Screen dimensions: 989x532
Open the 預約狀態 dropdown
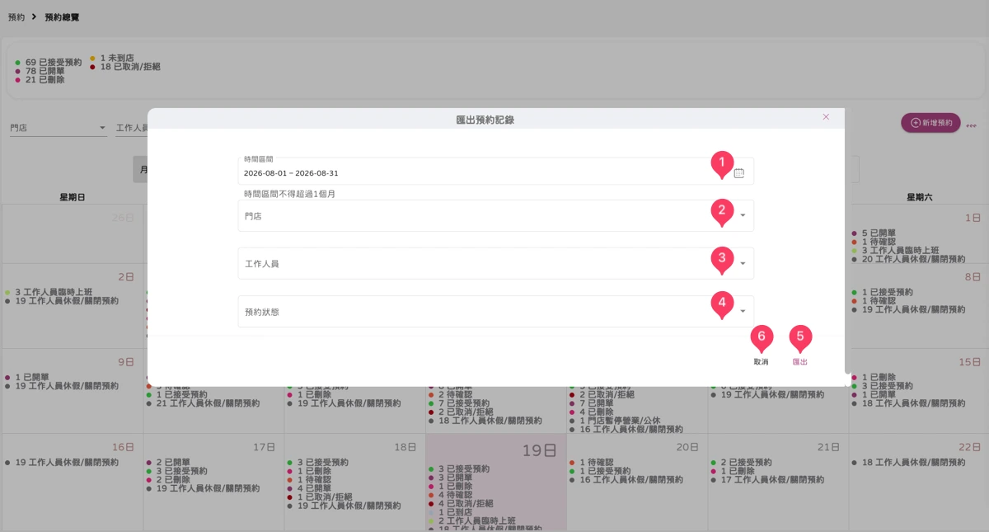495,312
